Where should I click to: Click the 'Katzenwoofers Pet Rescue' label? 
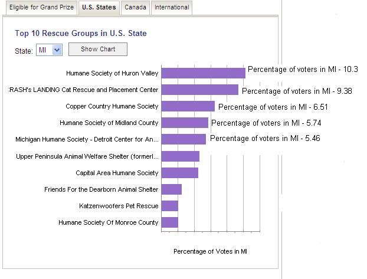click(119, 206)
